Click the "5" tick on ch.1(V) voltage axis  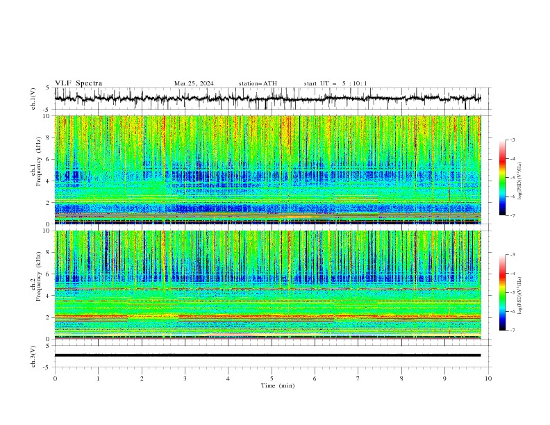(x=49, y=87)
